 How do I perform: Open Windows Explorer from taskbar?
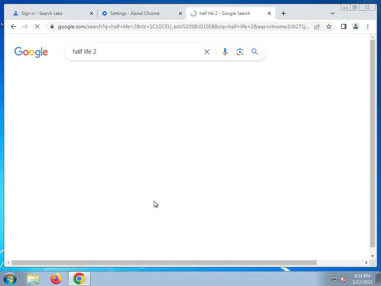[x=33, y=279]
